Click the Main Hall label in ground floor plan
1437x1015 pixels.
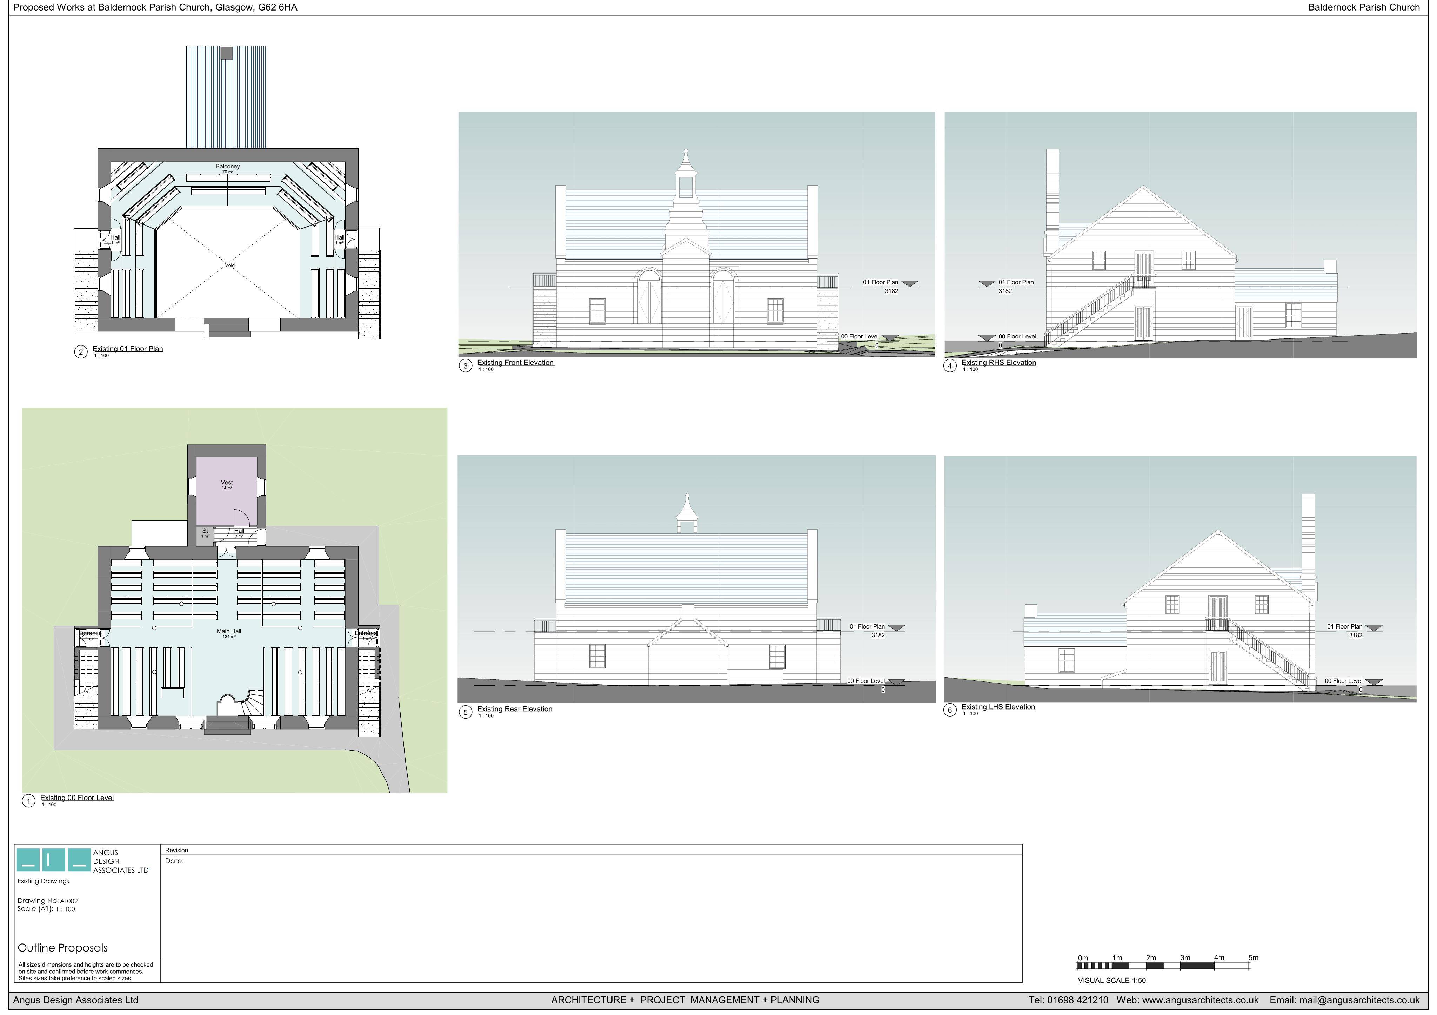(x=229, y=631)
